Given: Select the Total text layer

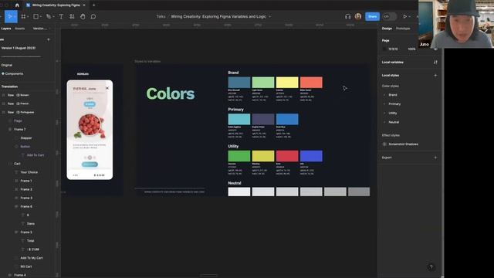Looking at the screenshot, I should 30,241.
